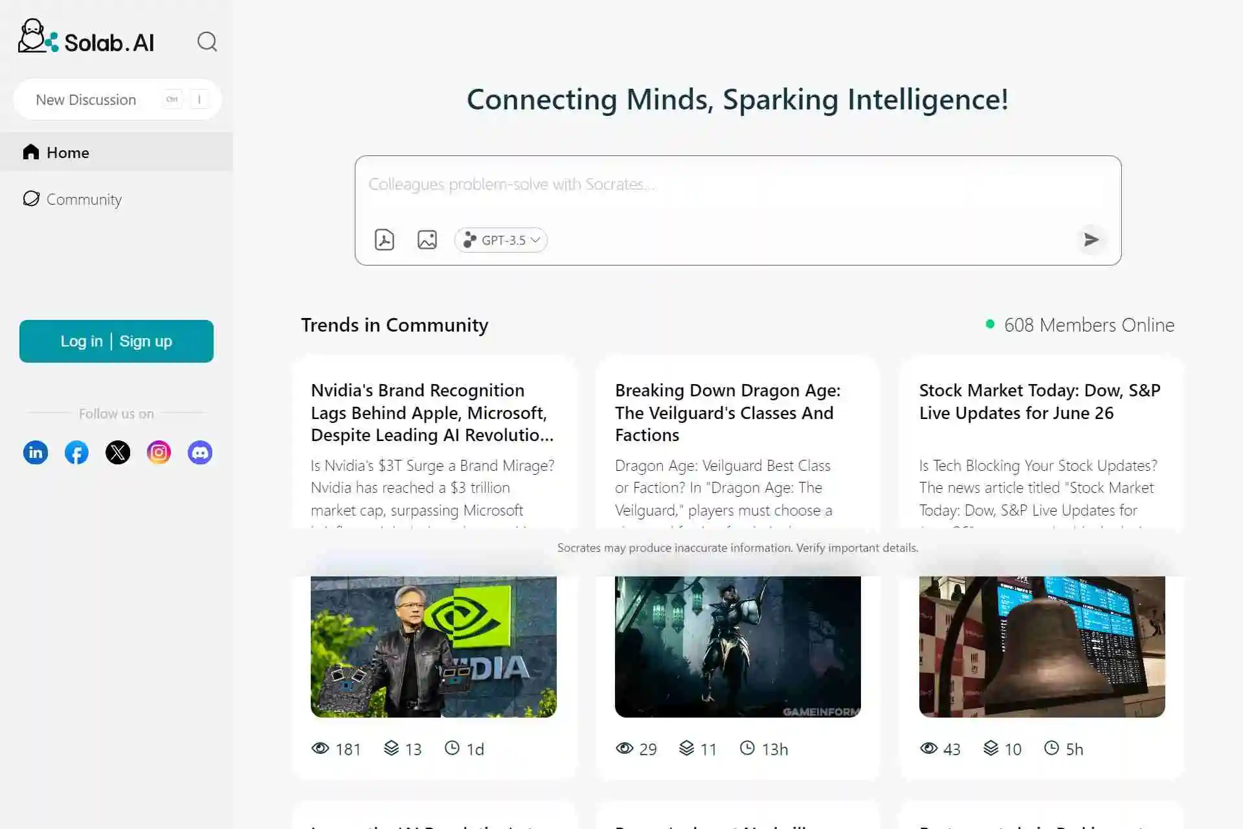Expand the GPT-3.5 model dropdown

(x=501, y=240)
